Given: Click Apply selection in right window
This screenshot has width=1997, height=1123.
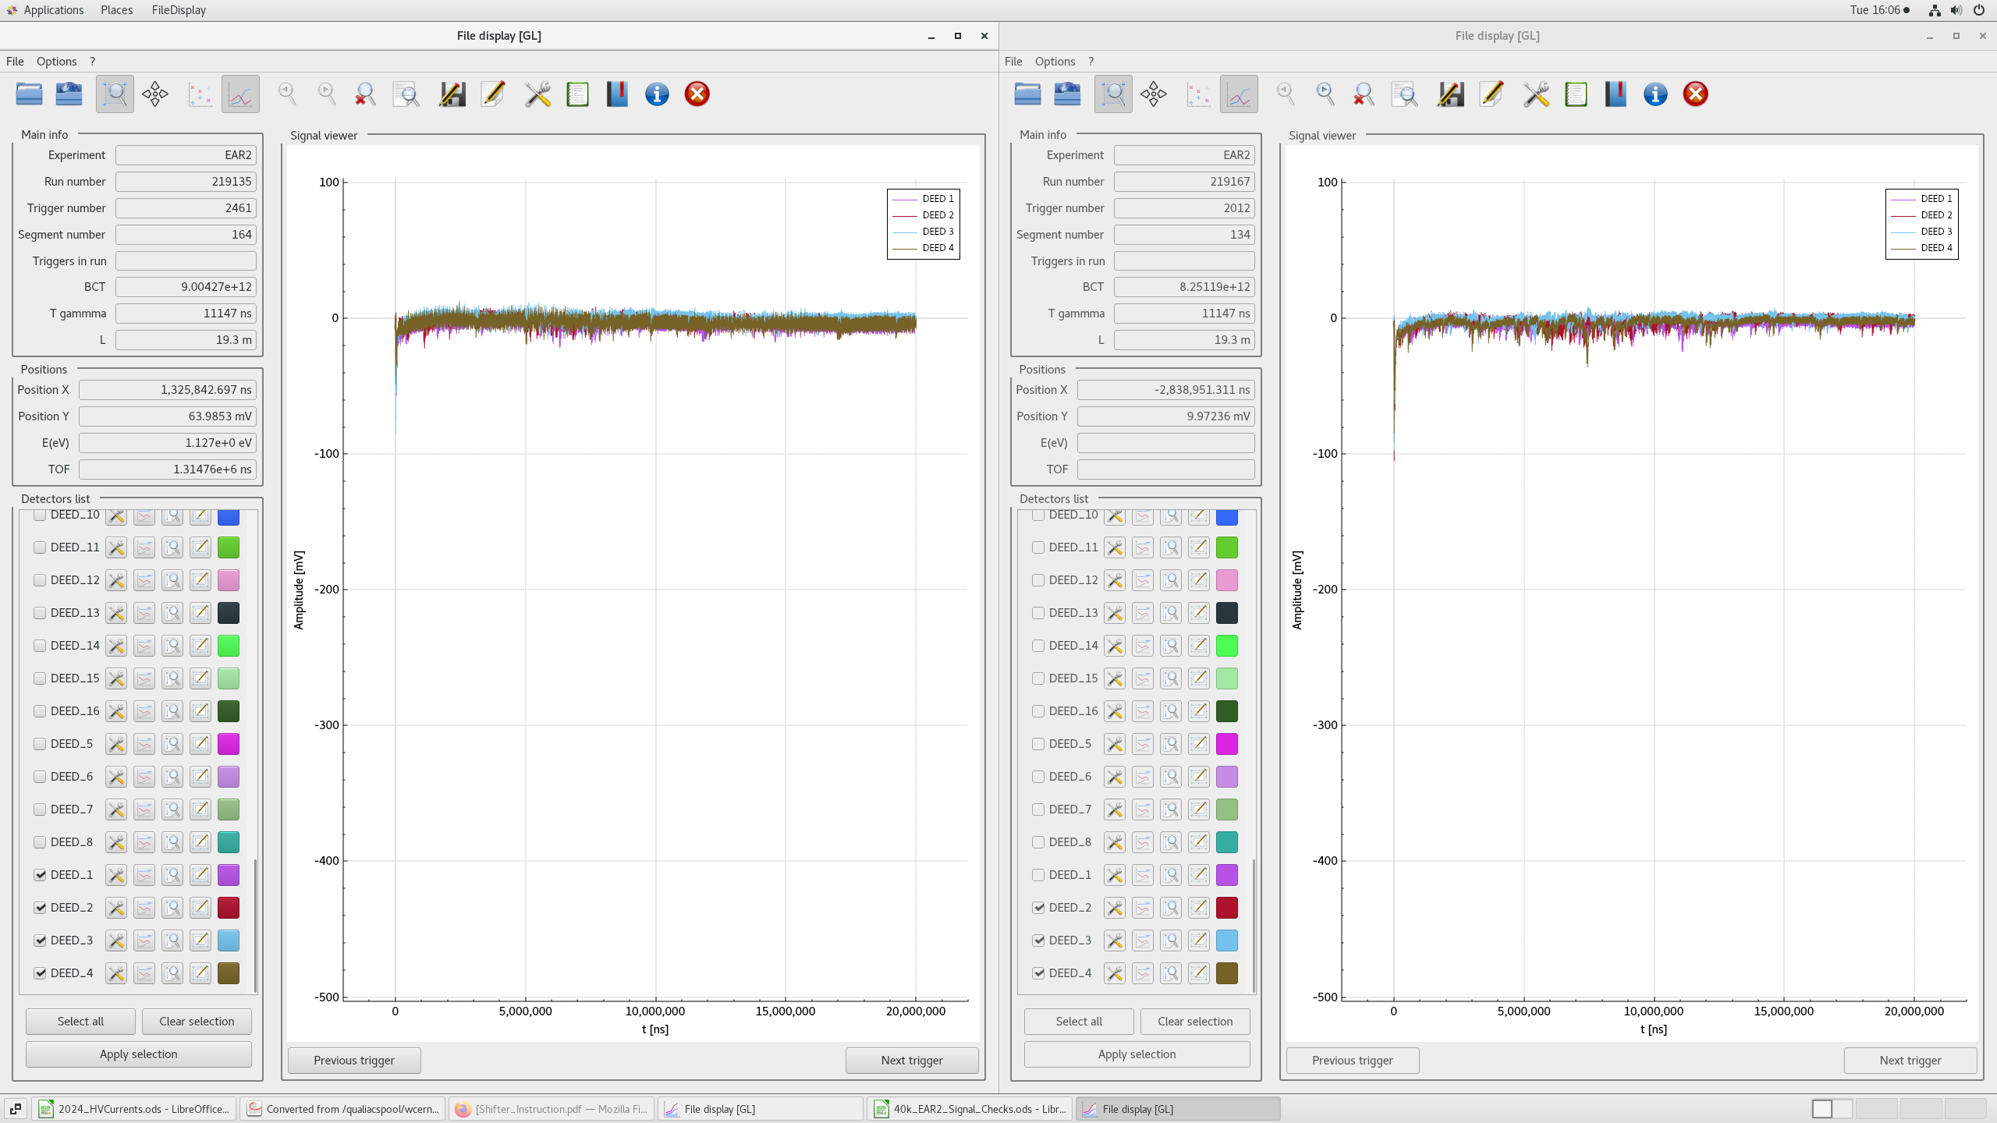Looking at the screenshot, I should pos(1137,1054).
